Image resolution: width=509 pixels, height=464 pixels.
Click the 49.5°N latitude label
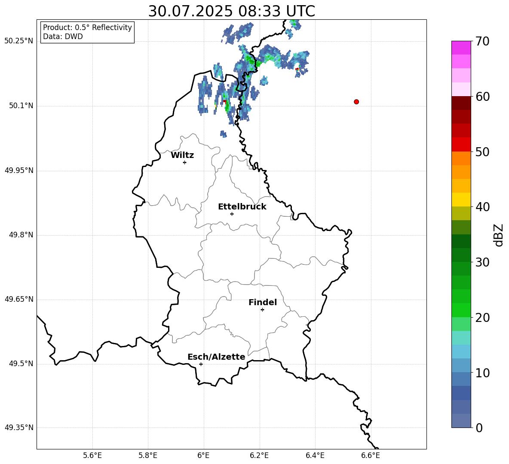(21, 364)
